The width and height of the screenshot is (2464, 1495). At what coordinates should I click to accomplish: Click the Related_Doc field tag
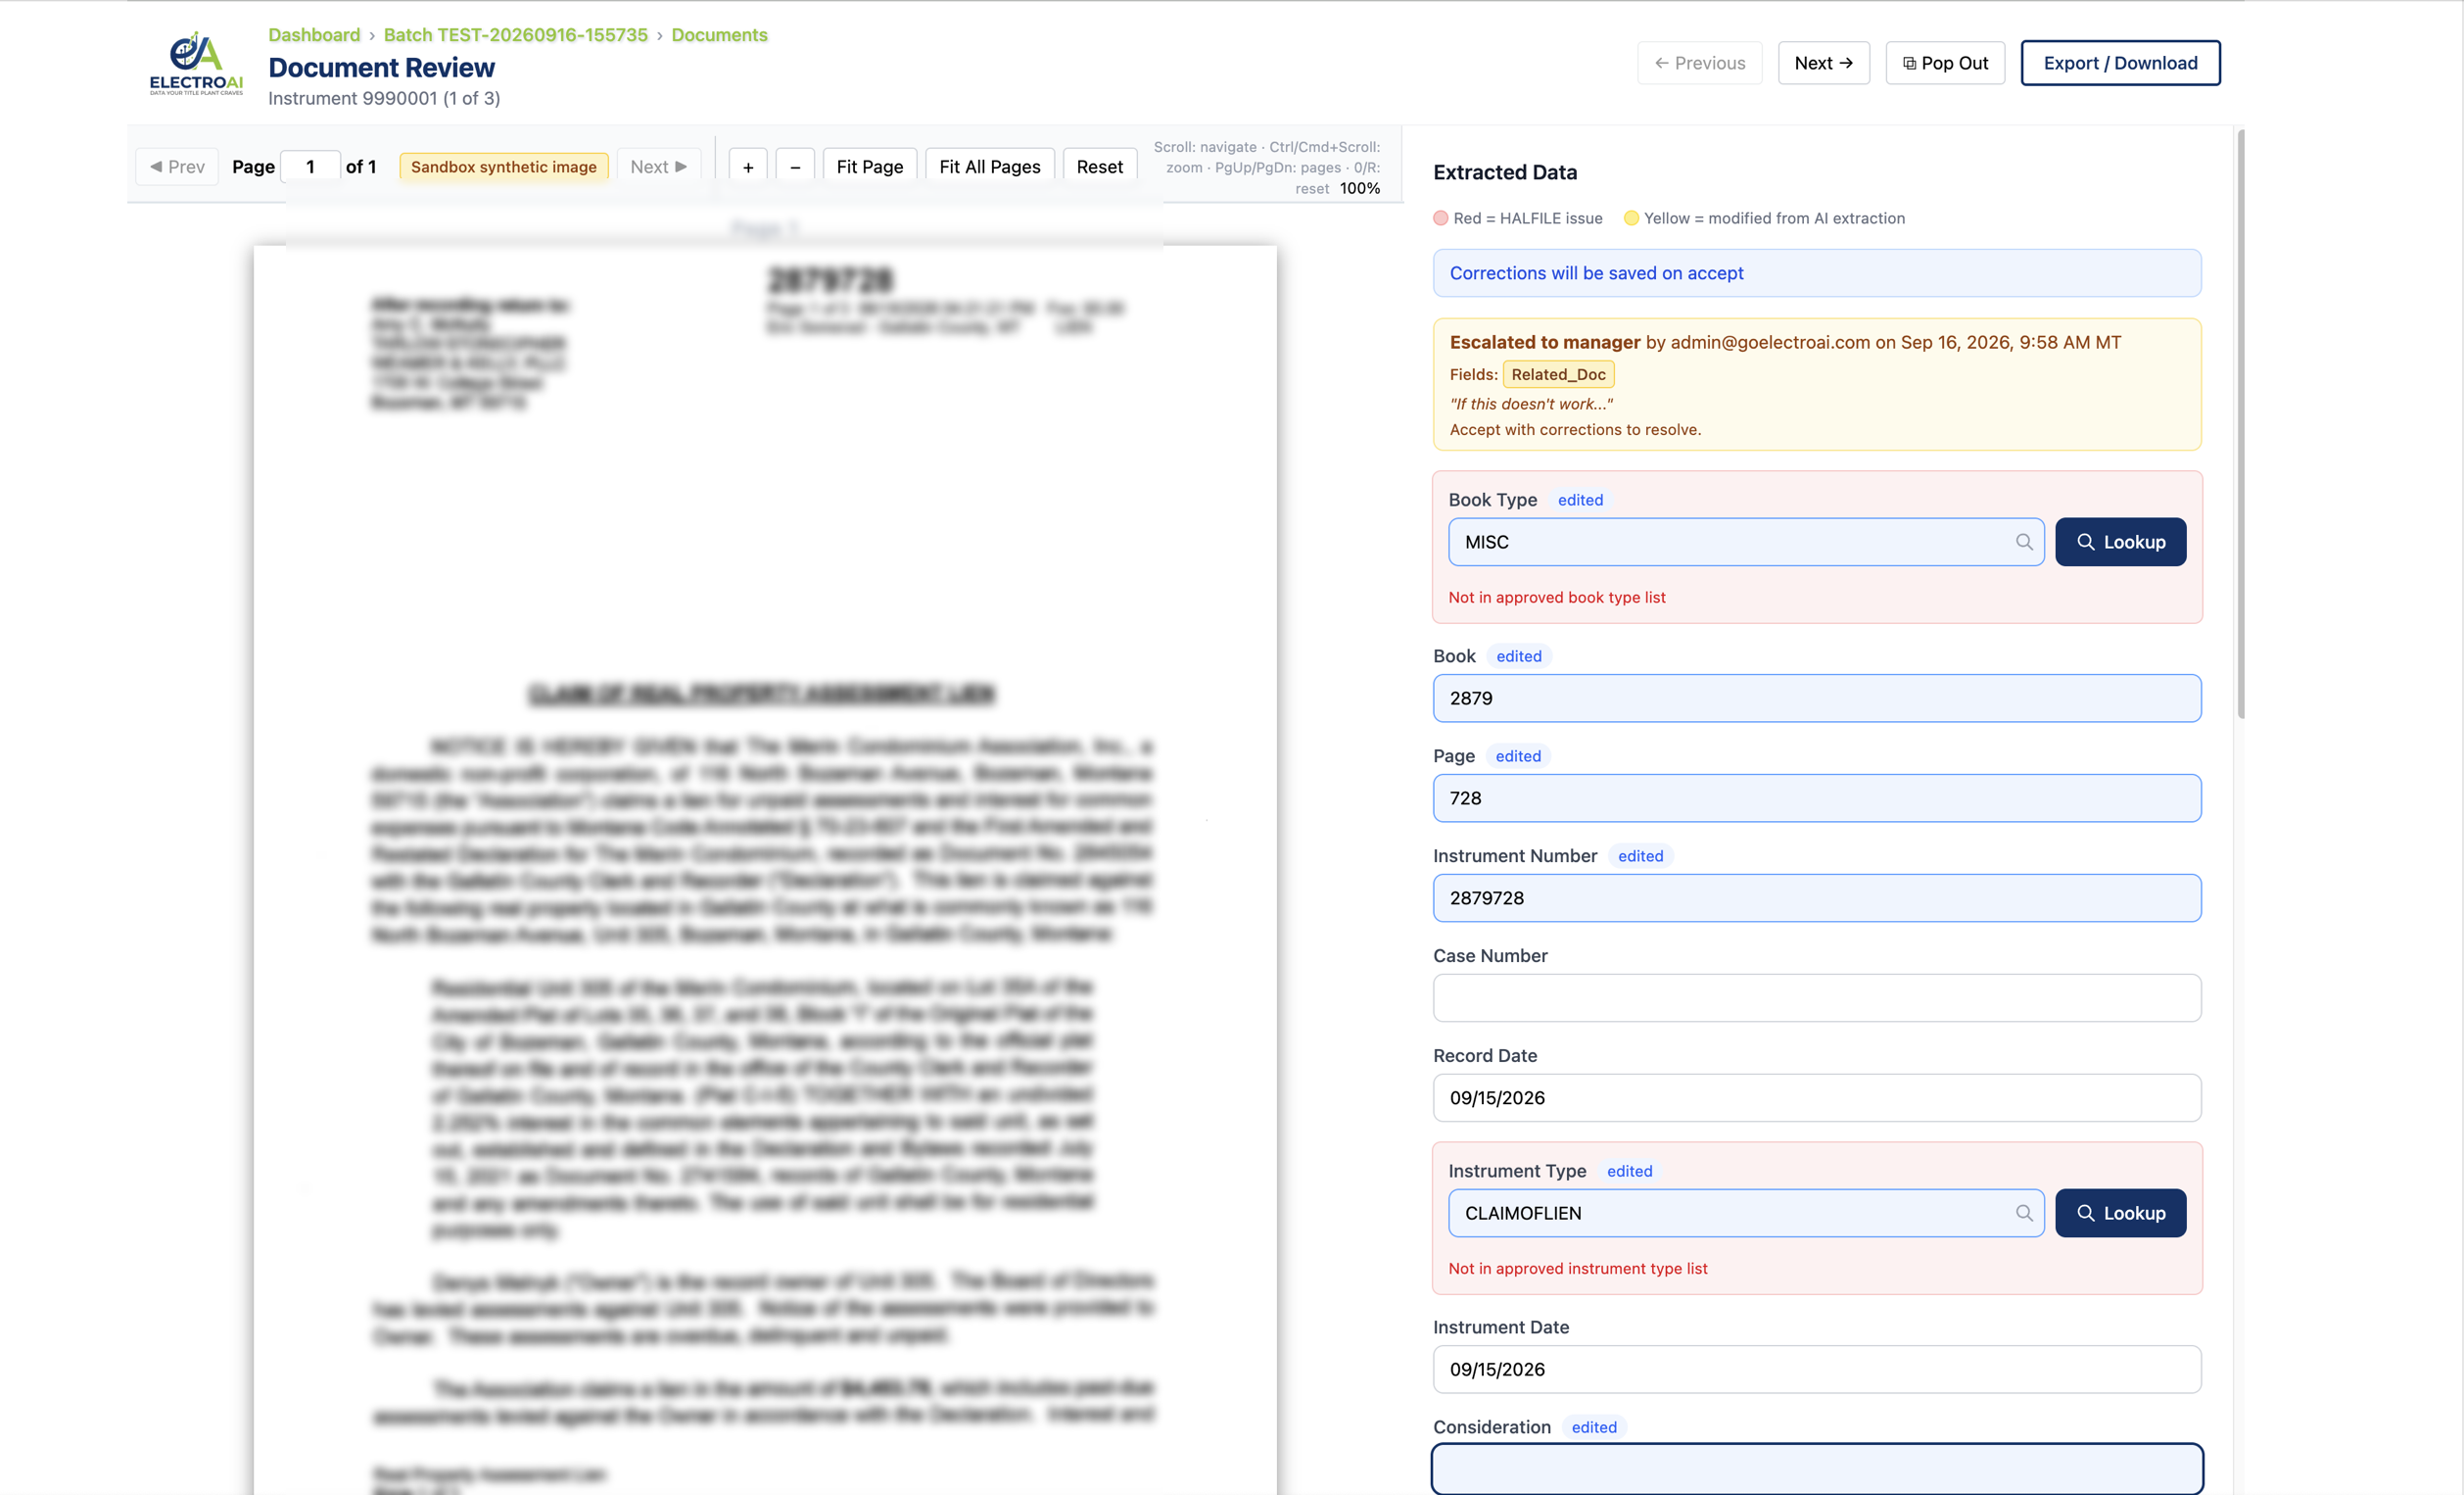click(1558, 374)
